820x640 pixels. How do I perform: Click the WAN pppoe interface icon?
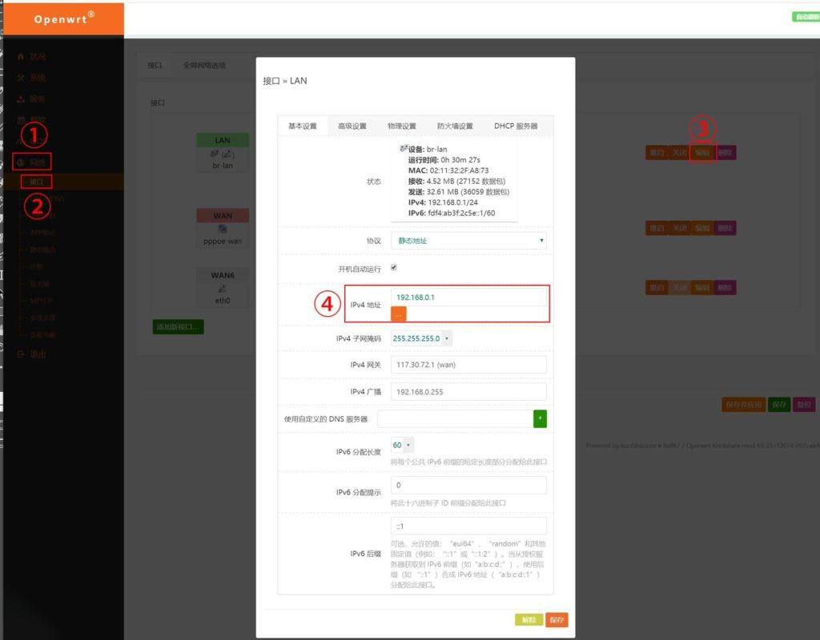(x=223, y=229)
